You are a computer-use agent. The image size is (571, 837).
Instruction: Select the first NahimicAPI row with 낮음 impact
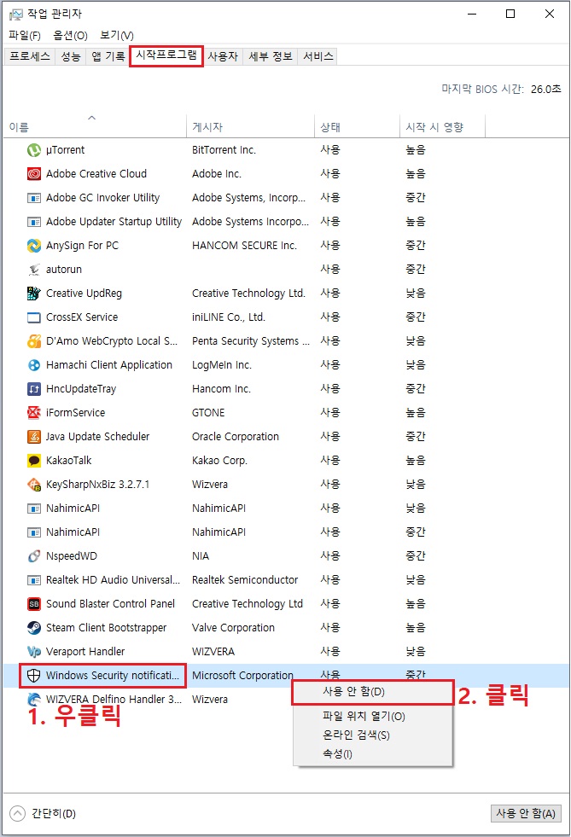tap(286, 509)
